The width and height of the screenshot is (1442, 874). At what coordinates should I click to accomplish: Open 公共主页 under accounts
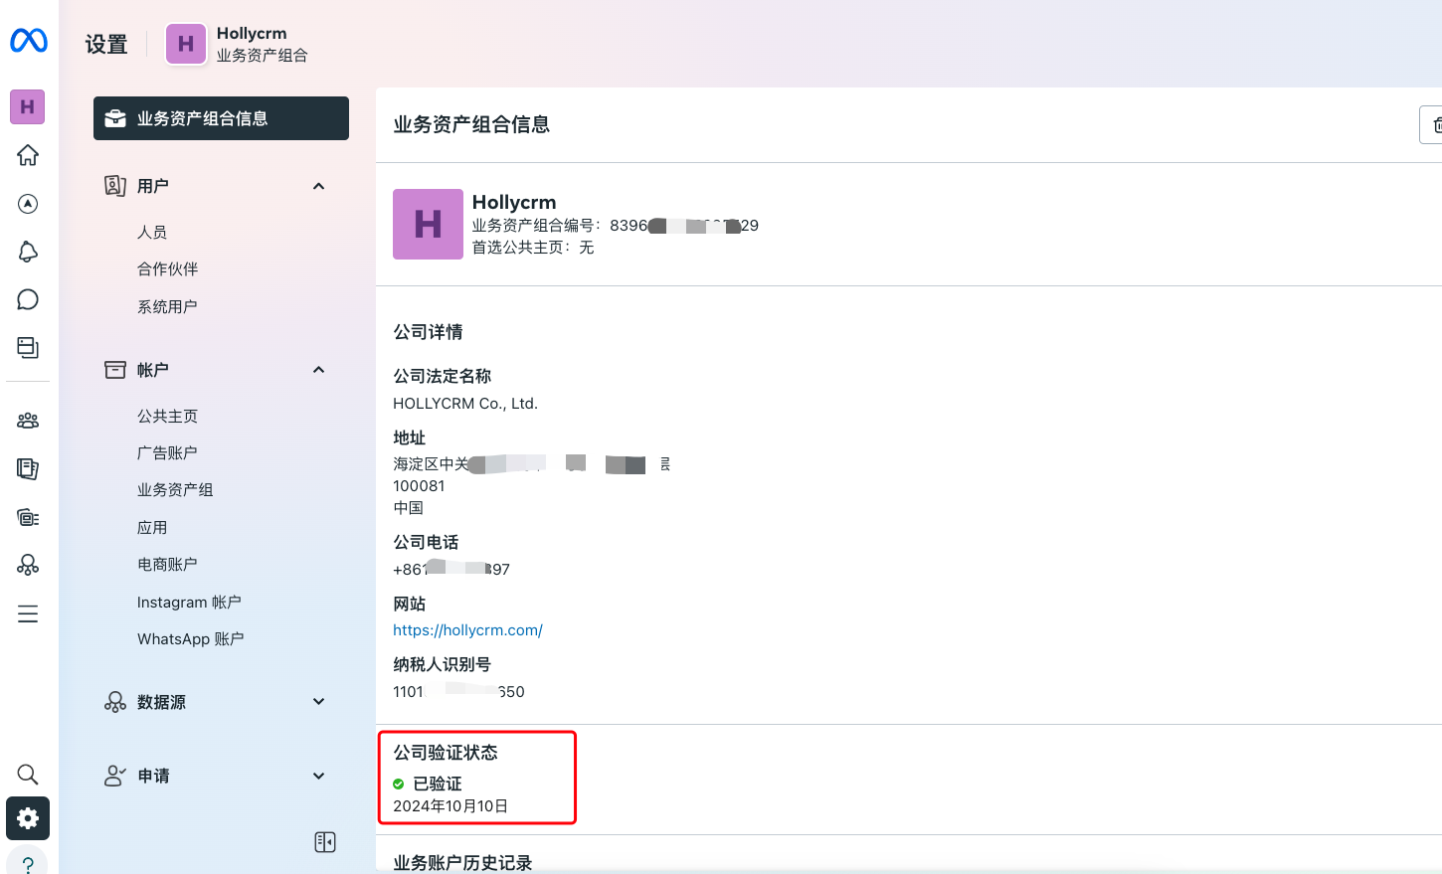pyautogui.click(x=167, y=416)
